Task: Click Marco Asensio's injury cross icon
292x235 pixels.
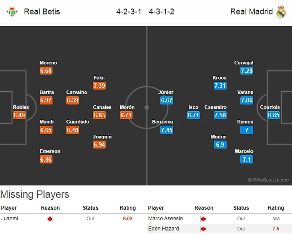Action: [x=203, y=219]
